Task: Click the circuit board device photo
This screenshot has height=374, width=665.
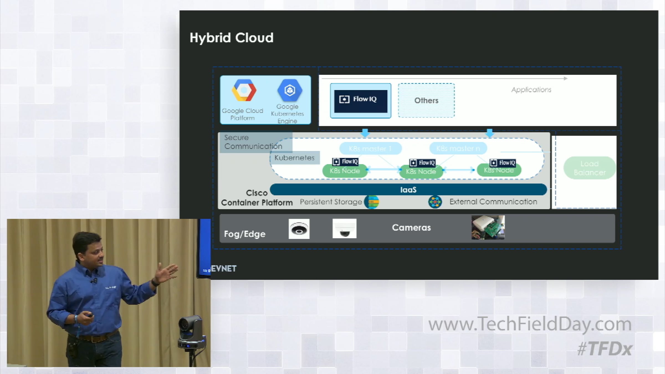Action: pyautogui.click(x=488, y=227)
